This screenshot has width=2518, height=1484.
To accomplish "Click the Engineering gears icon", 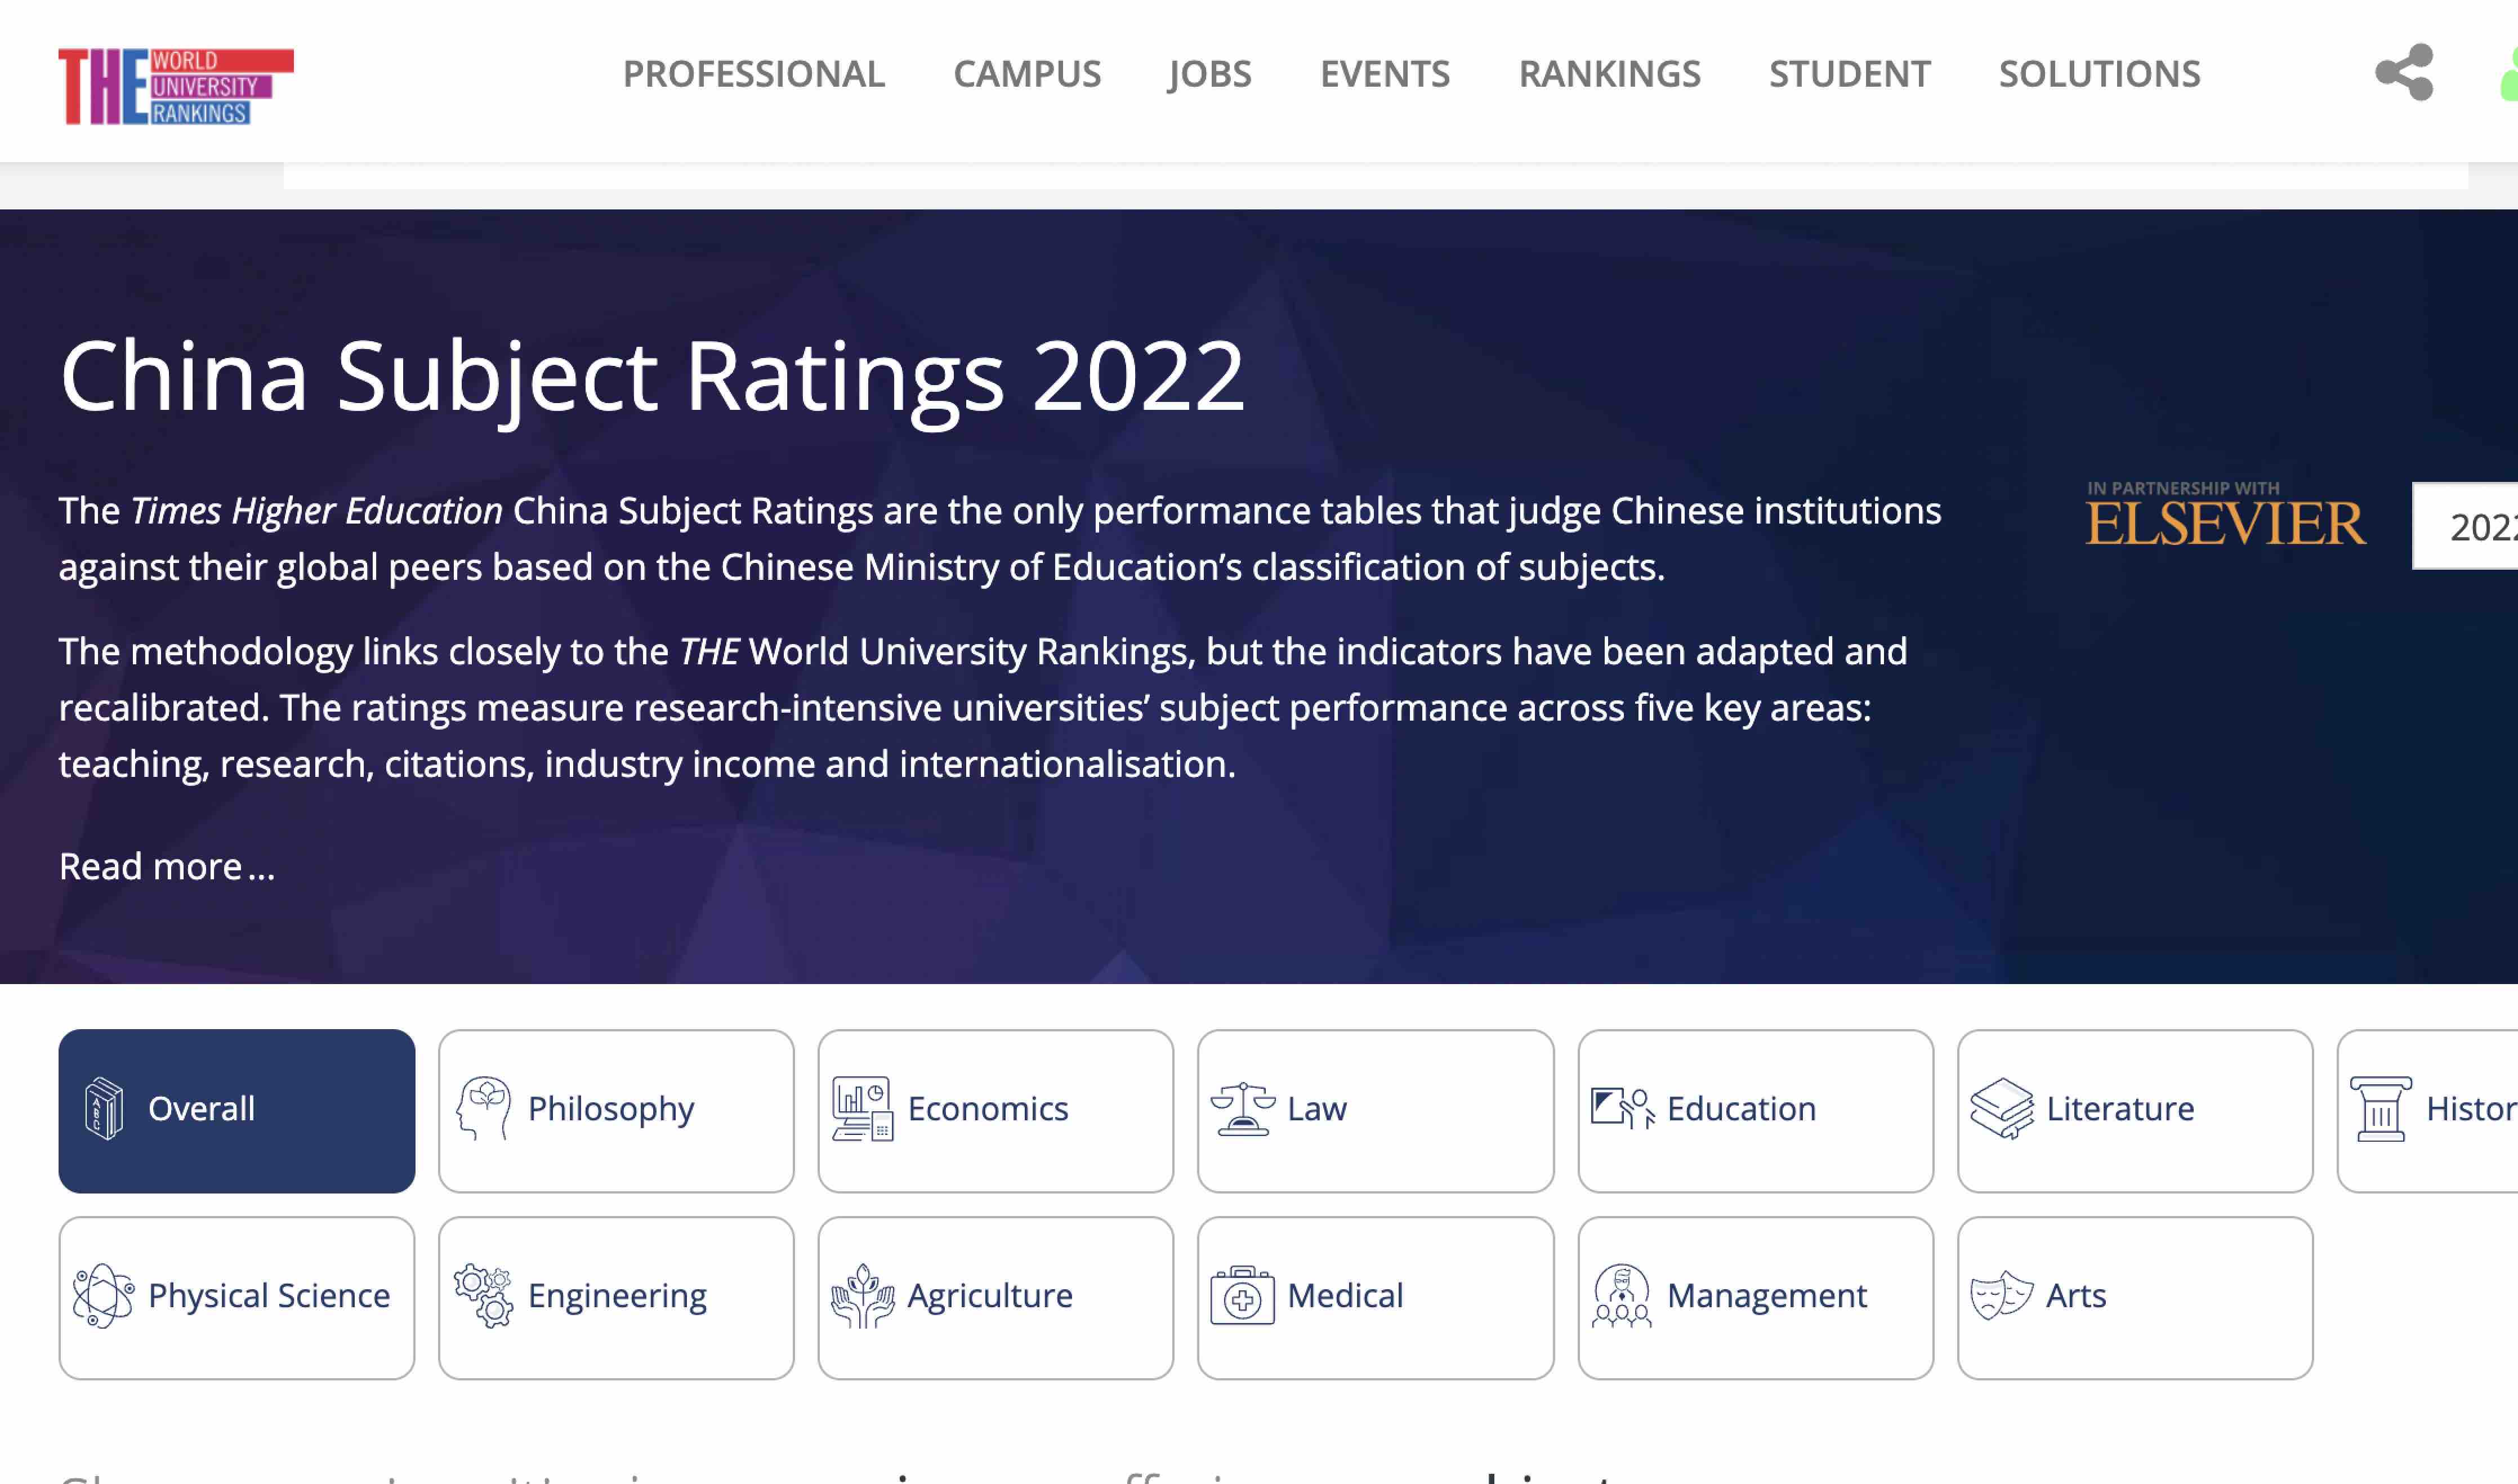I will coord(484,1296).
